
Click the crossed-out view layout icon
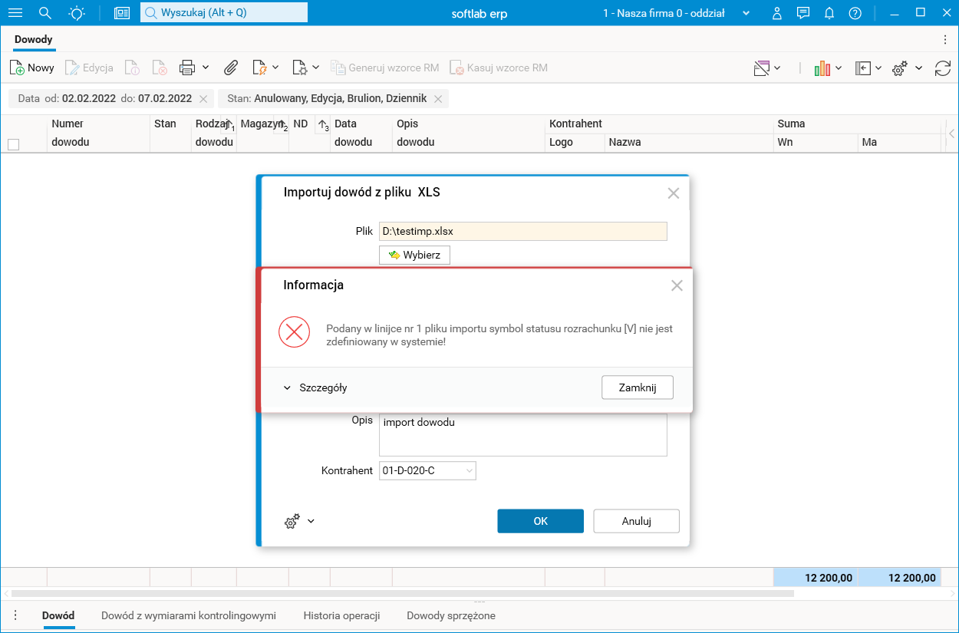761,68
